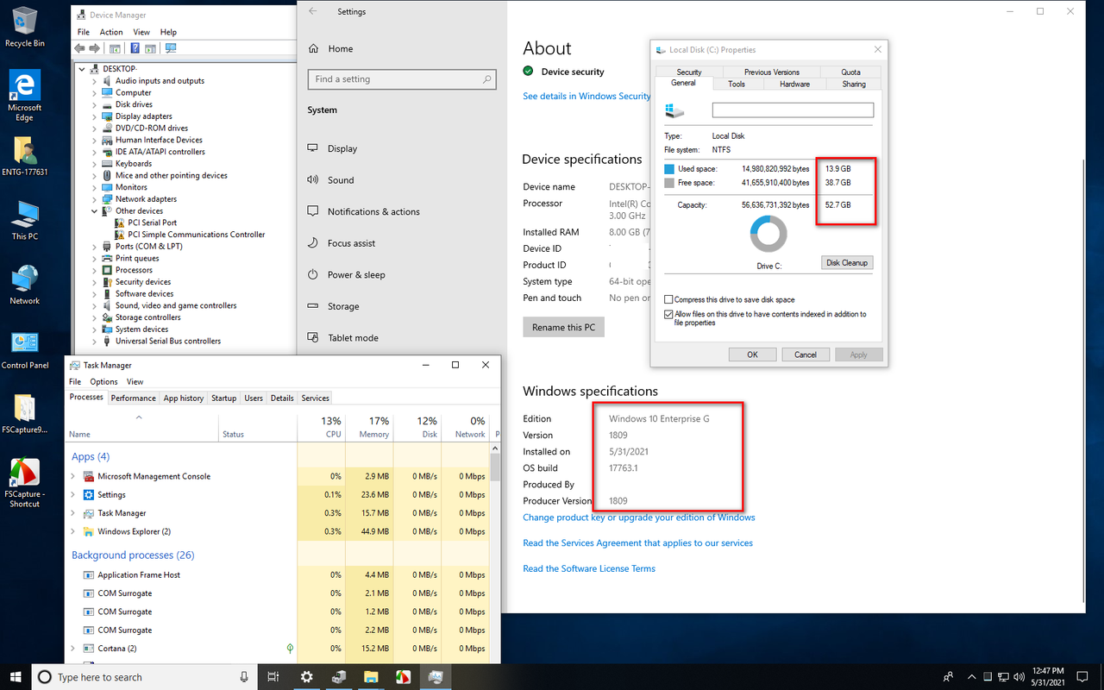Click Cancel in Local Disk Properties

click(806, 354)
